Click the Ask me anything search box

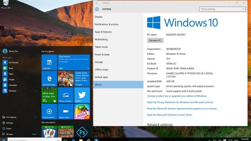pos(35,139)
